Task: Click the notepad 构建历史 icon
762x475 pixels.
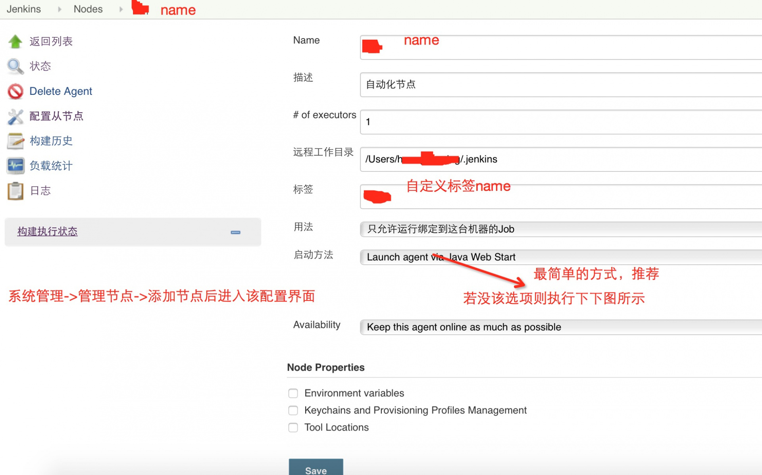Action: [x=15, y=141]
